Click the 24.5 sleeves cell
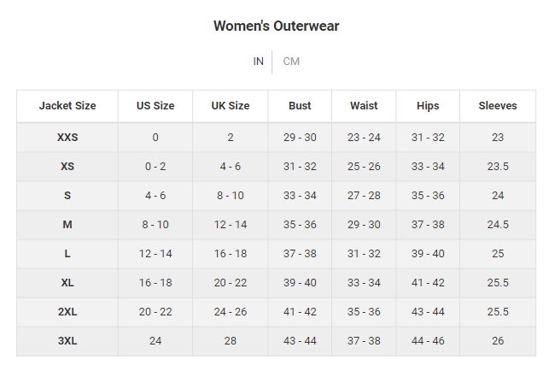Screen dimensions: 555x371 [x=498, y=225]
